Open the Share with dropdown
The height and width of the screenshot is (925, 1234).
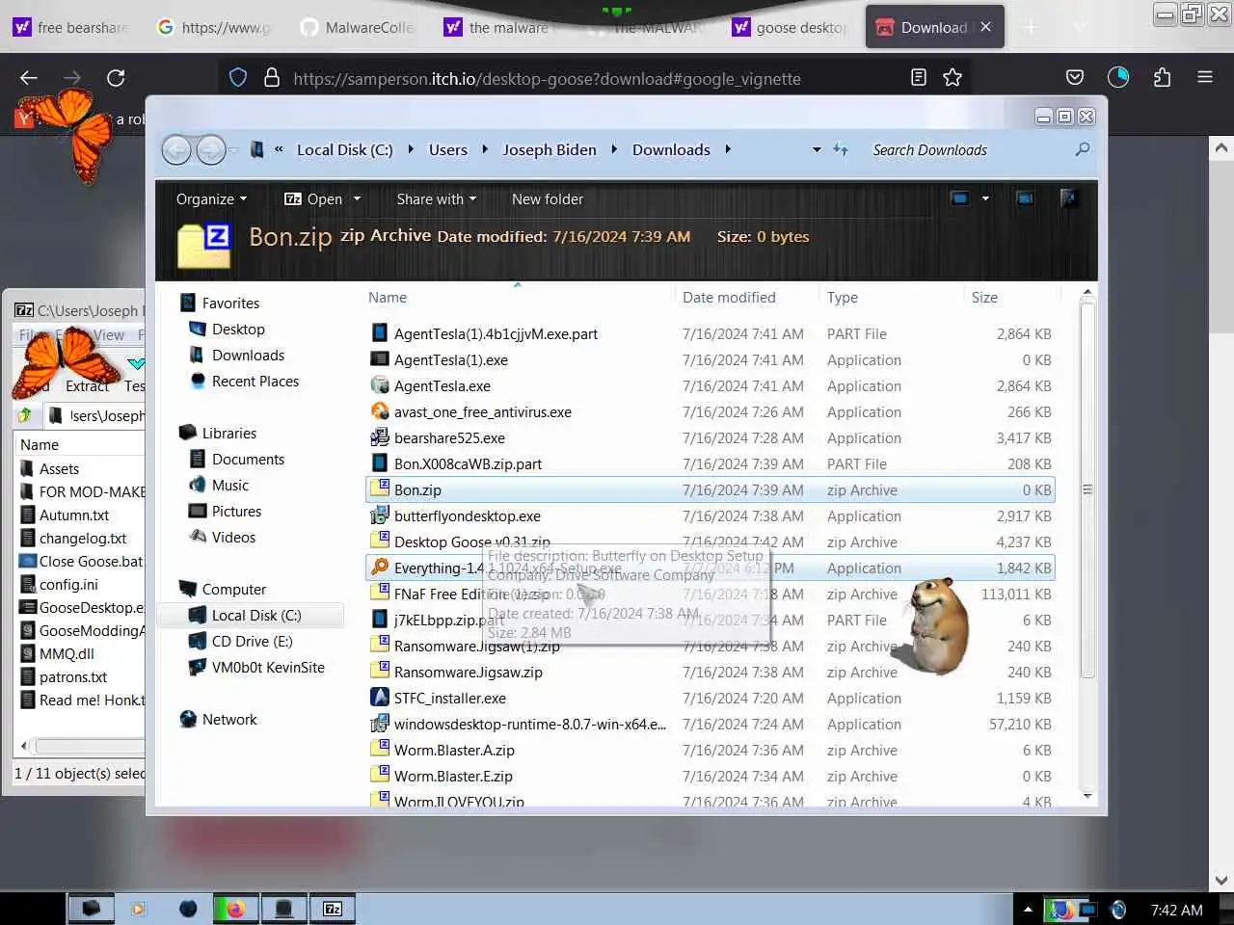(437, 198)
